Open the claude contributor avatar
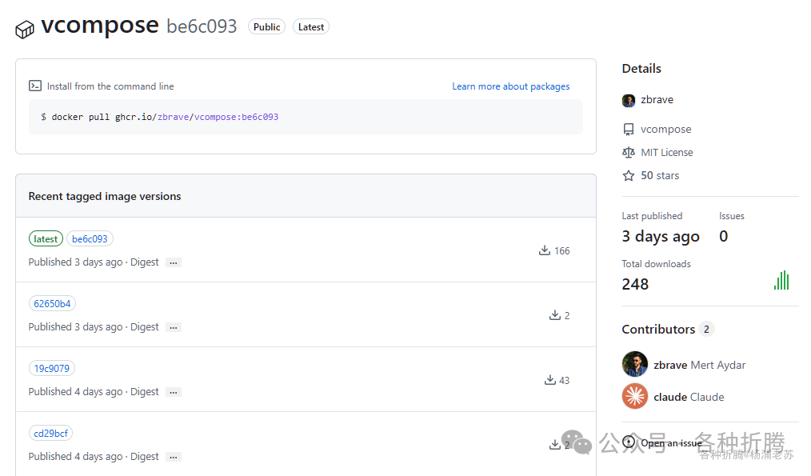 [634, 397]
